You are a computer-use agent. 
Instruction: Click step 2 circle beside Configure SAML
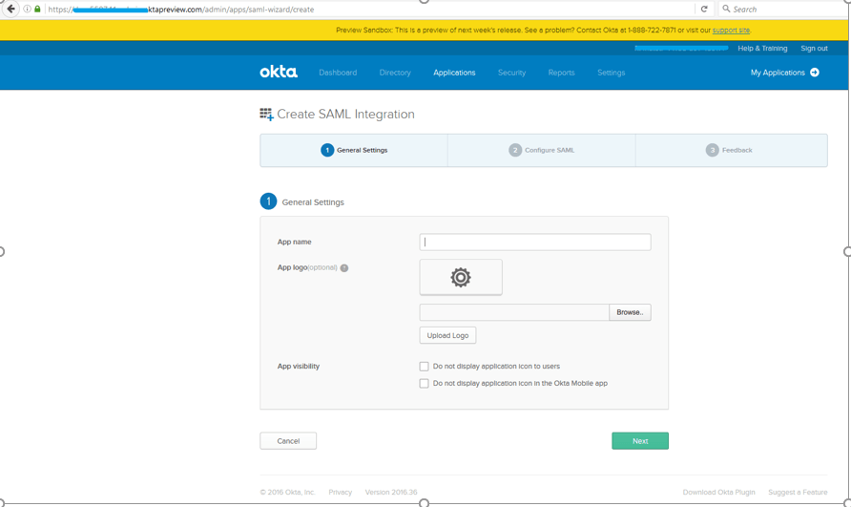coord(515,150)
